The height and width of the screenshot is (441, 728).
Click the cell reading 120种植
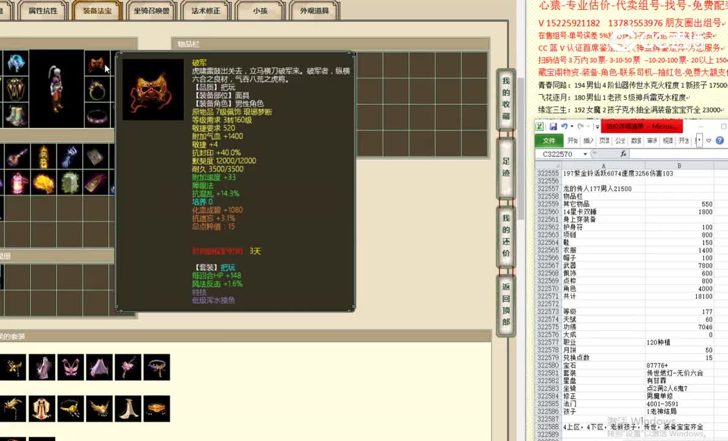679,342
